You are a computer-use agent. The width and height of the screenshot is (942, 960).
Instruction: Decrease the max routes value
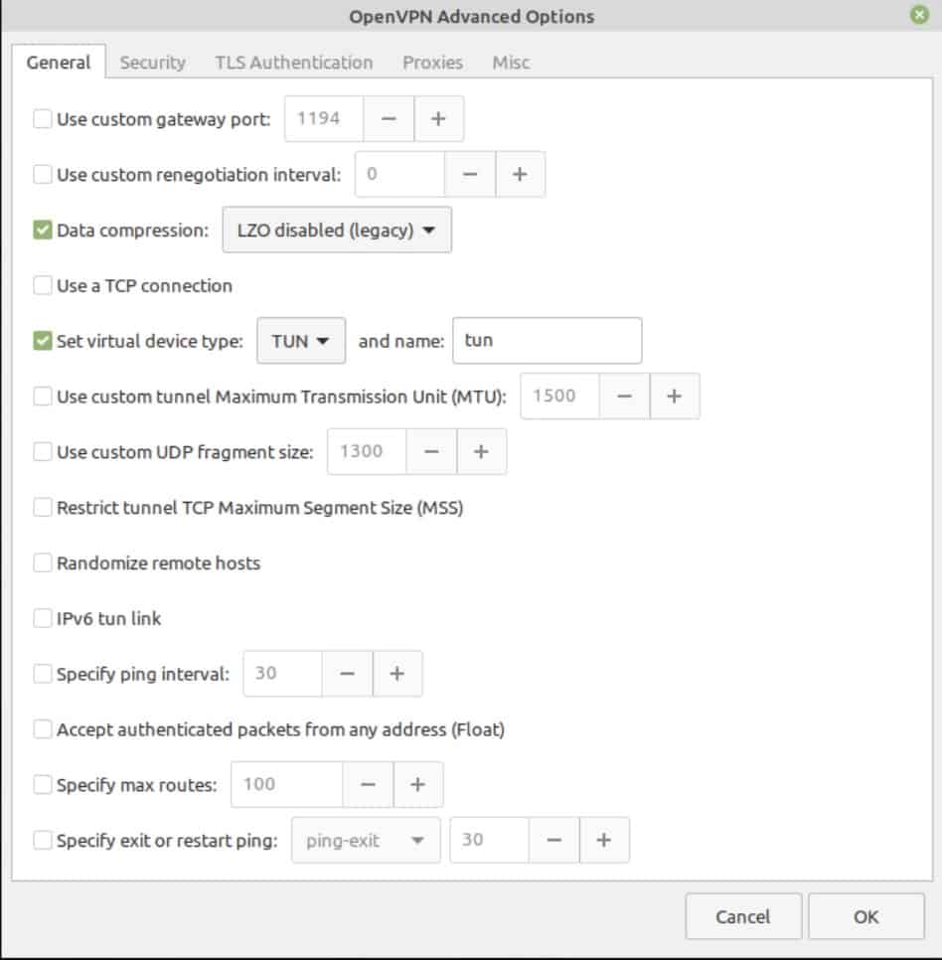(x=368, y=784)
